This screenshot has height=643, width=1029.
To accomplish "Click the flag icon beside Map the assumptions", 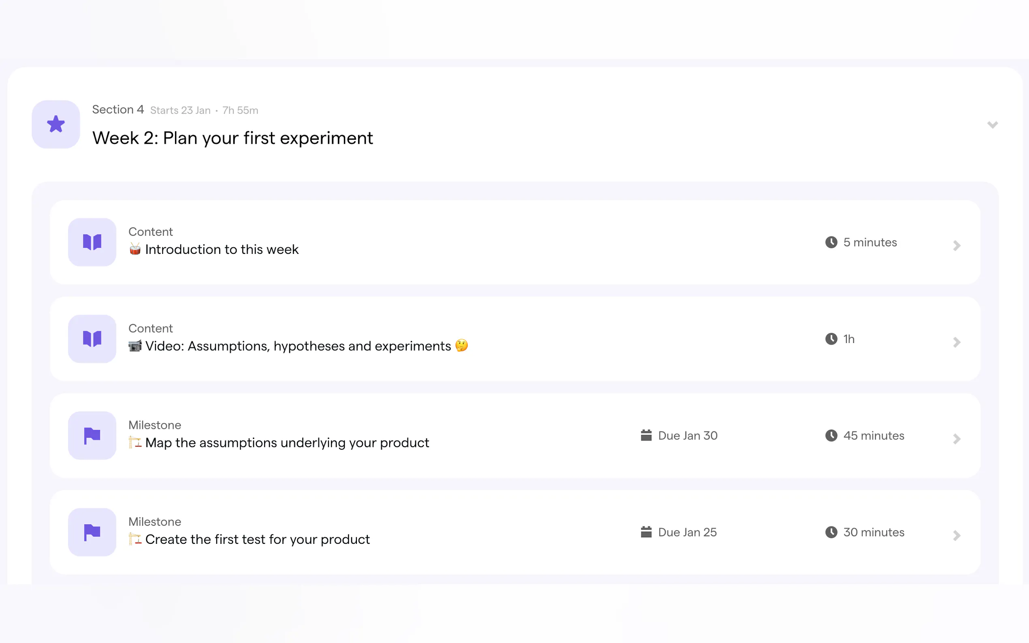I will [x=92, y=435].
